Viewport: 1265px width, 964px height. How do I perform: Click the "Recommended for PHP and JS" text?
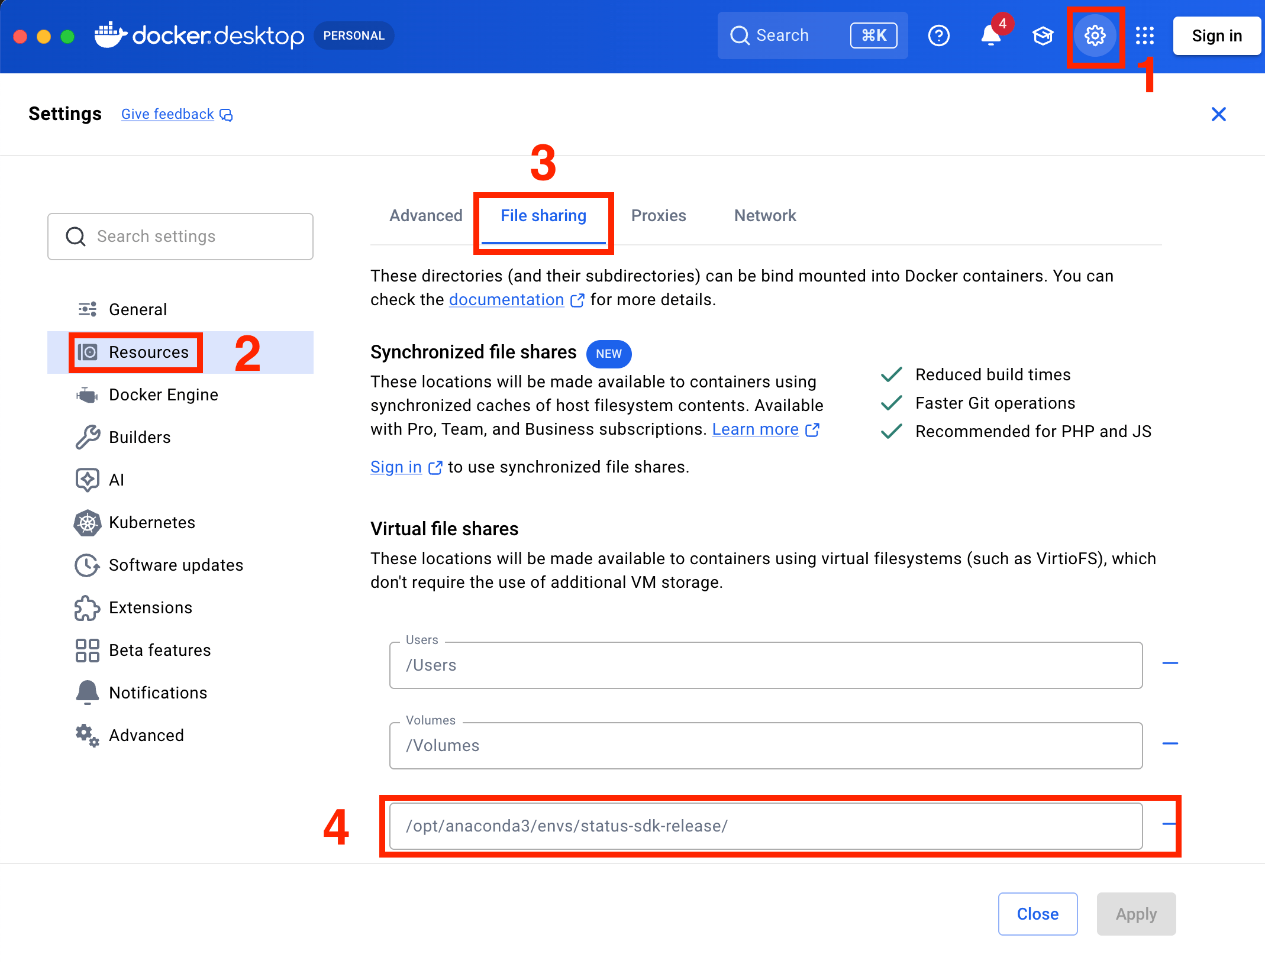(x=1033, y=432)
